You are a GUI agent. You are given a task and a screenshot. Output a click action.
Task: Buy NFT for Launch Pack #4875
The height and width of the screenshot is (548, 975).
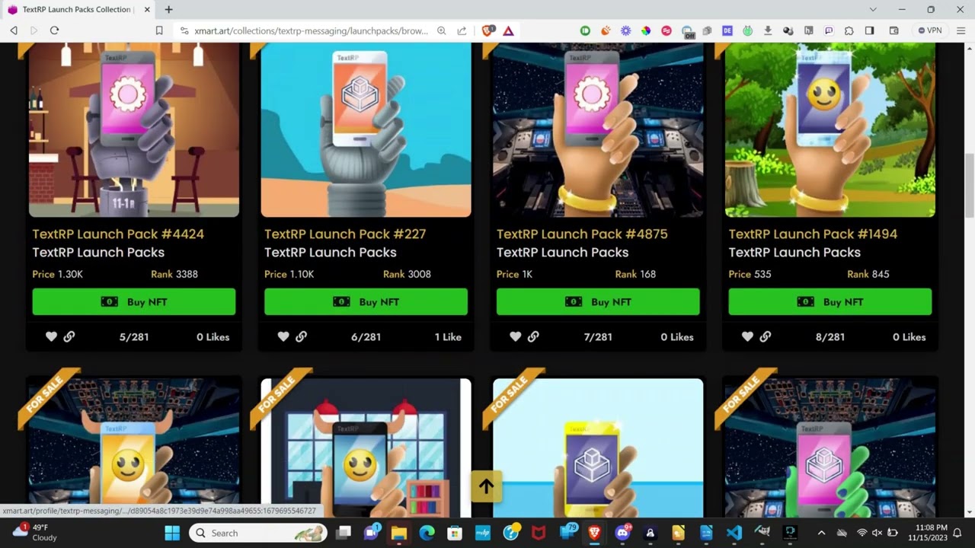tap(598, 301)
